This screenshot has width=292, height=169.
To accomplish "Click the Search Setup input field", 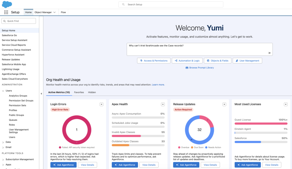I will click(x=171, y=5).
